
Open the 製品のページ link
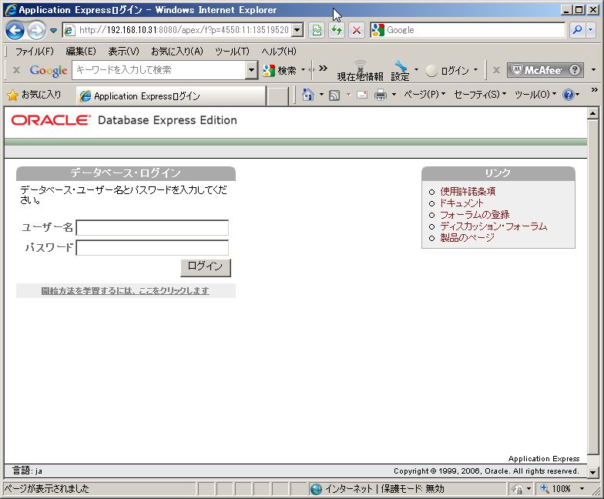pos(467,237)
